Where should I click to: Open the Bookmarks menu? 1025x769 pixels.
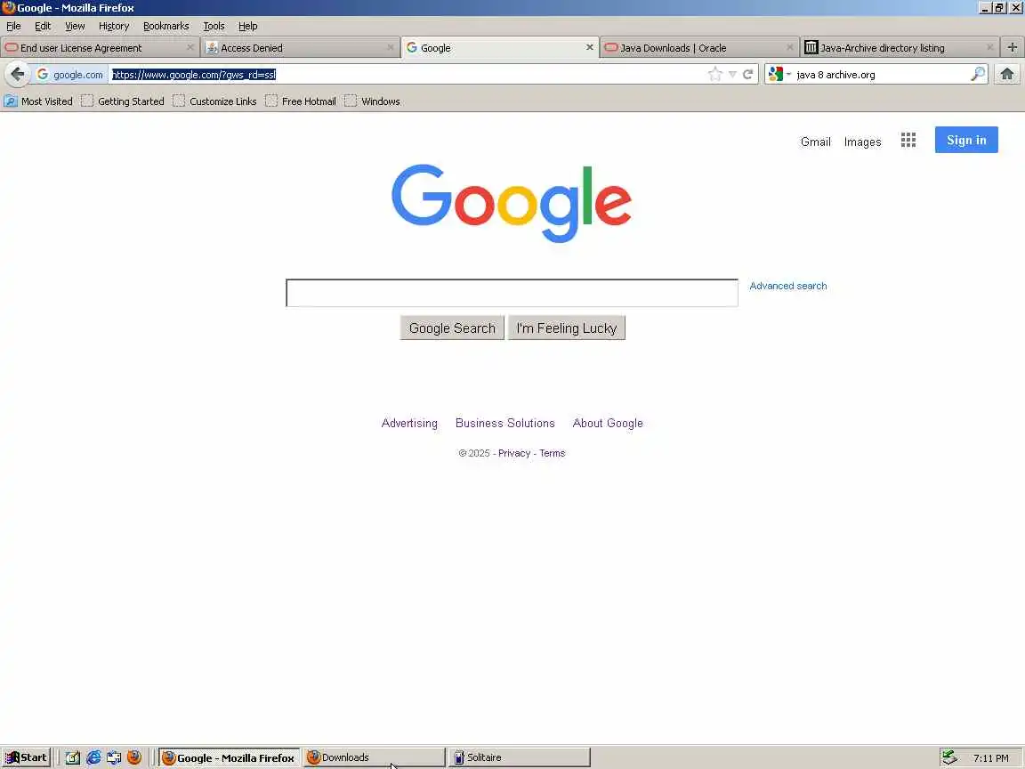165,26
